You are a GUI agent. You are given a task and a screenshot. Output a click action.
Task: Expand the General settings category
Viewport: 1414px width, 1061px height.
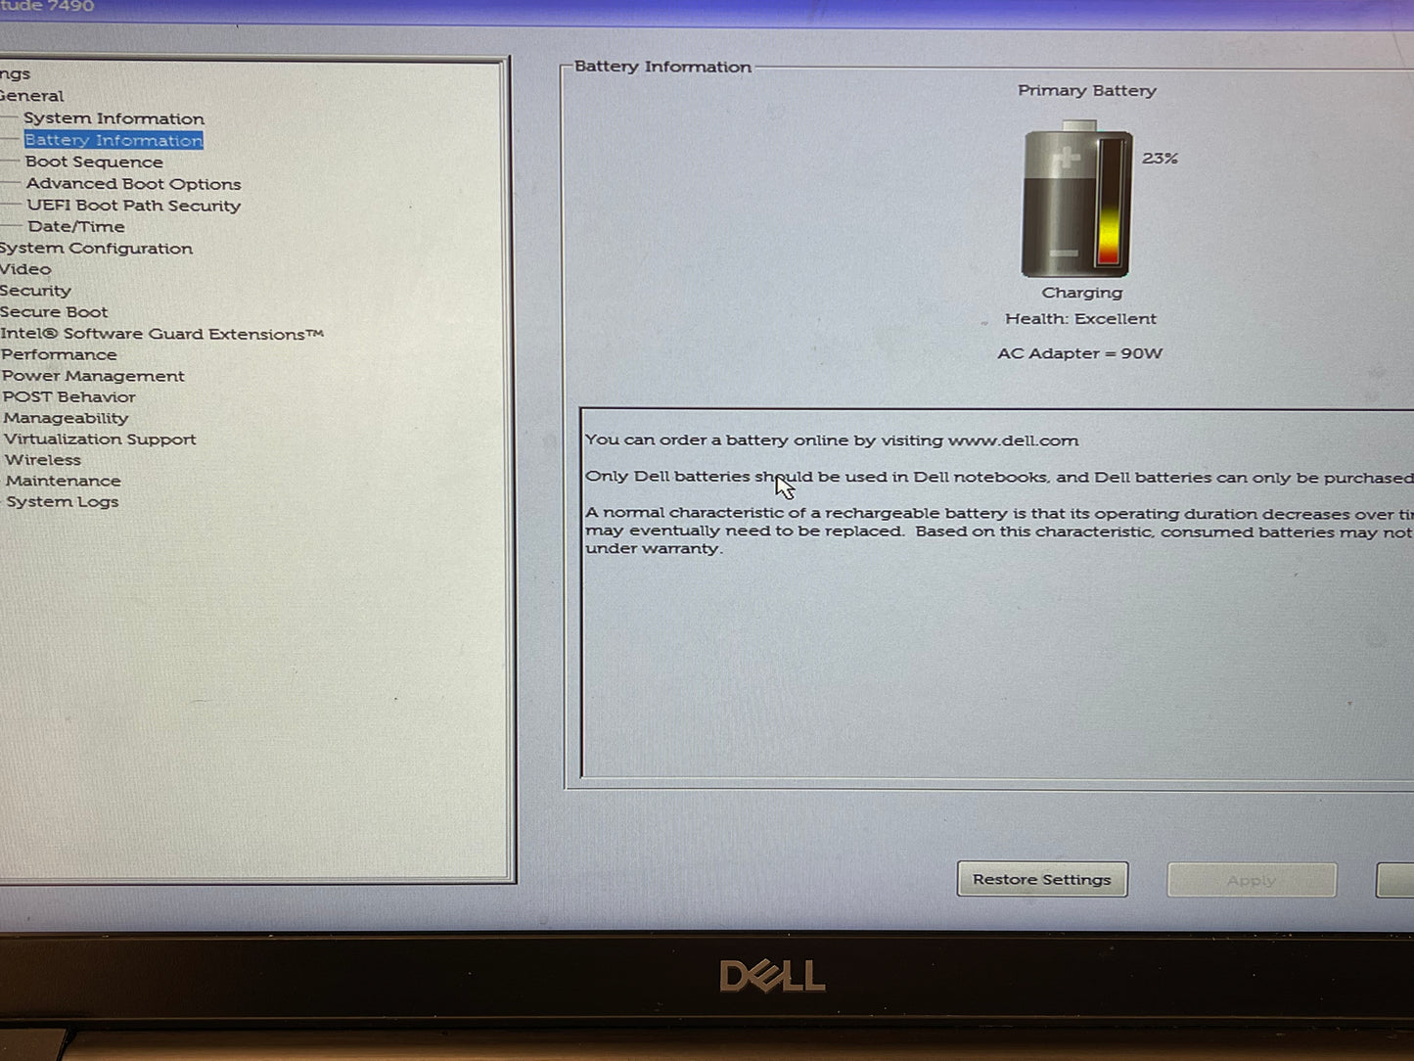coord(31,95)
